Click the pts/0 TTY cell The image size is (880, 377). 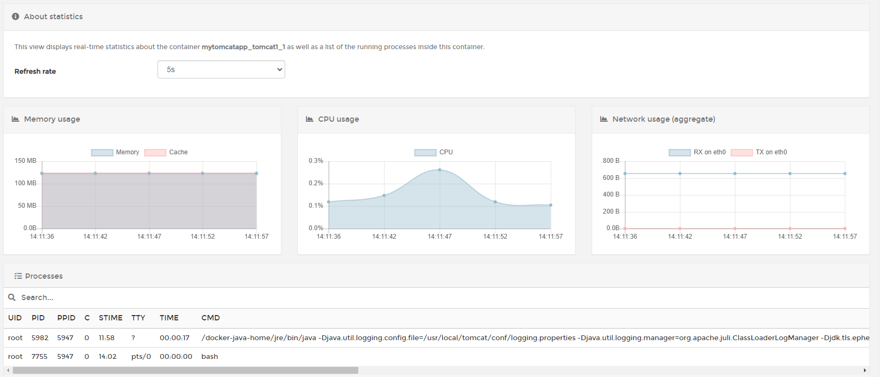(141, 357)
